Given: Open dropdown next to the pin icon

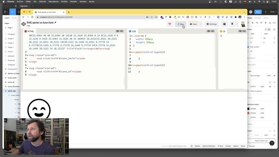Looking at the screenshot, I should (237, 24).
